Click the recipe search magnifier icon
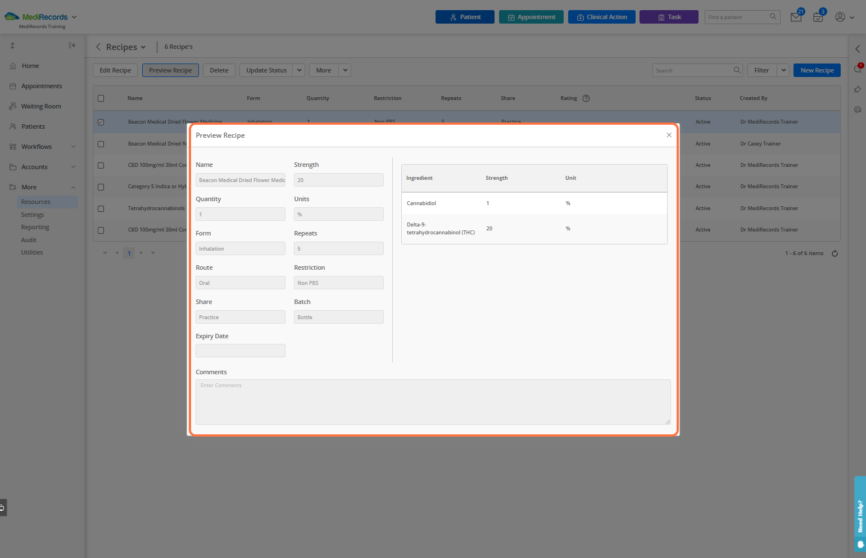The width and height of the screenshot is (866, 558). point(737,70)
